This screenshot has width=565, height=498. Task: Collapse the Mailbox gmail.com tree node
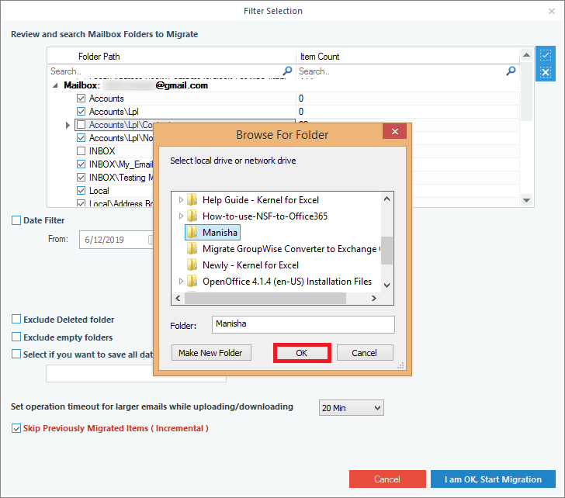pyautogui.click(x=55, y=85)
